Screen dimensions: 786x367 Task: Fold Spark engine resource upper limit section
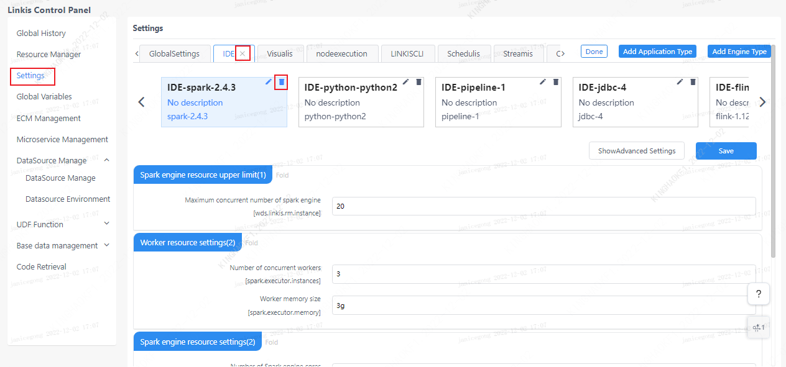282,175
